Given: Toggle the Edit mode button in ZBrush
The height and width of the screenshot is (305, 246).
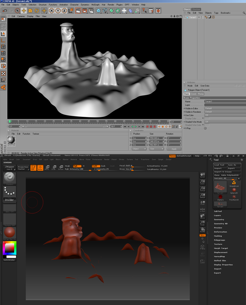Looking at the screenshot, I should click(x=33, y=168).
